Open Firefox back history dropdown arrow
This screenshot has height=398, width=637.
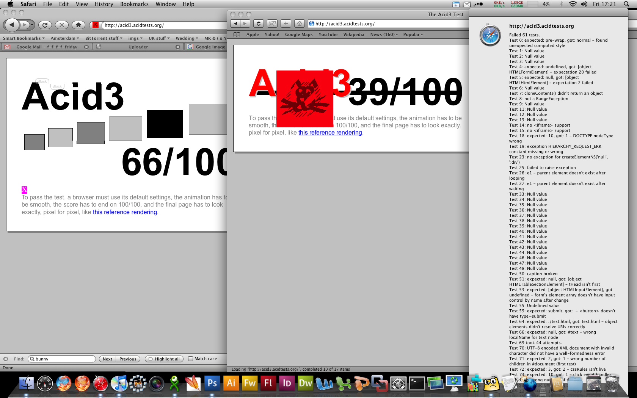pos(32,25)
